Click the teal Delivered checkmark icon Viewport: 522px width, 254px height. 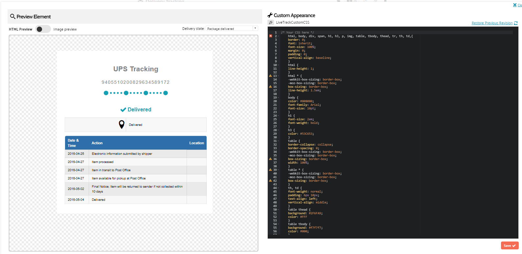click(123, 110)
